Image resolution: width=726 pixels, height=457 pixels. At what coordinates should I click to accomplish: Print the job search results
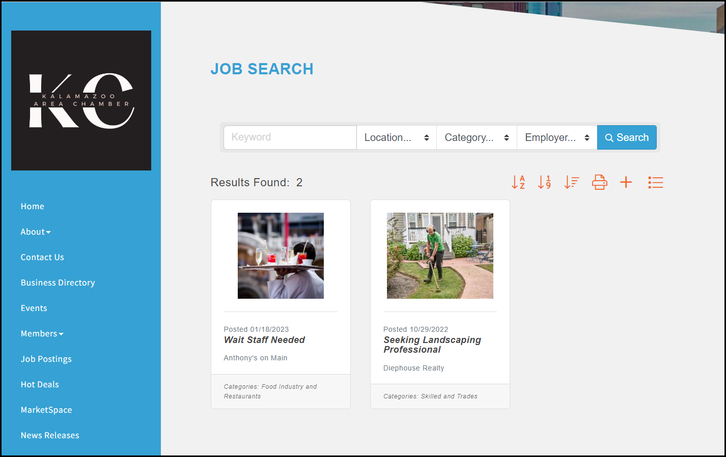coord(599,182)
